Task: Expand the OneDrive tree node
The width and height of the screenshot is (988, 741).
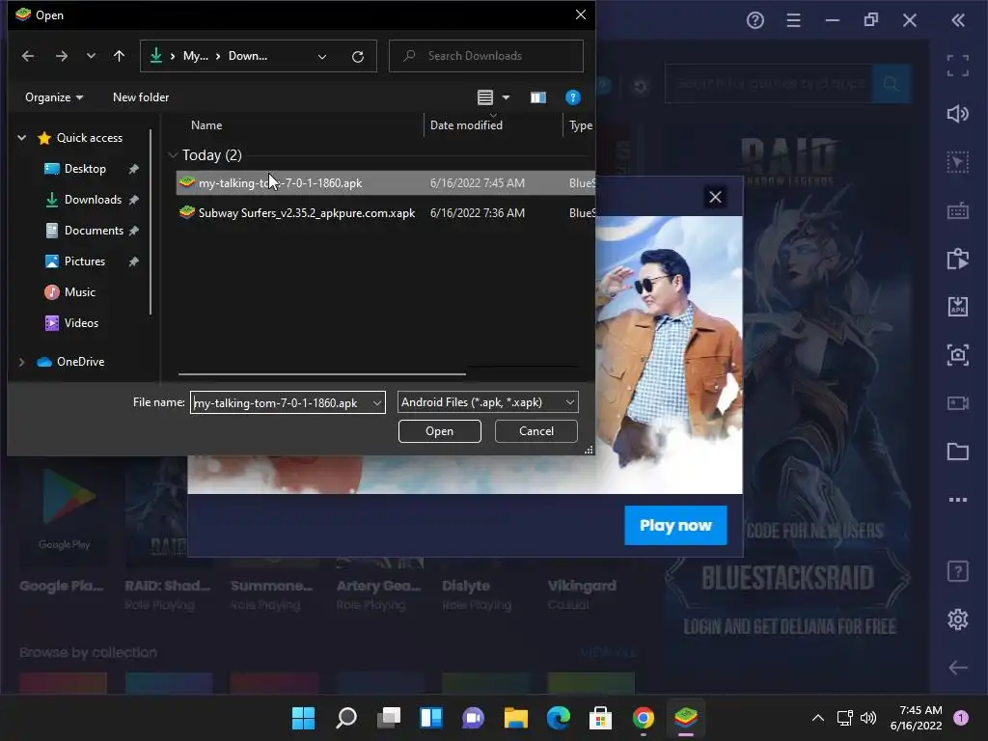Action: coord(21,362)
